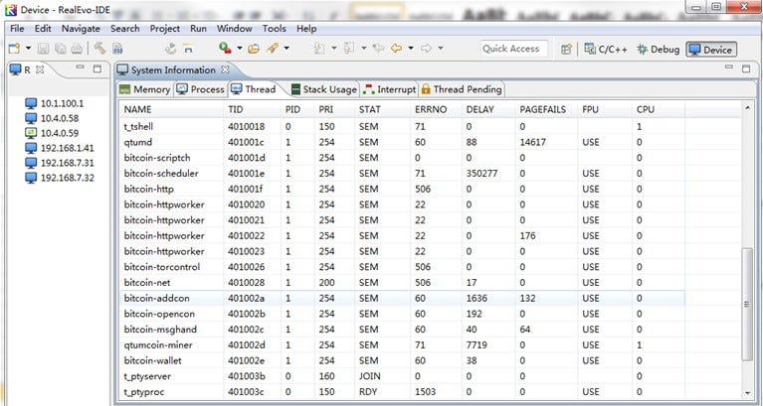Open the Project menu
The width and height of the screenshot is (763, 406).
pyautogui.click(x=164, y=29)
